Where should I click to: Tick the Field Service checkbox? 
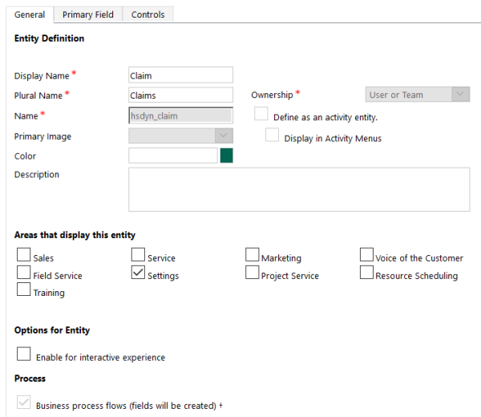(x=23, y=272)
